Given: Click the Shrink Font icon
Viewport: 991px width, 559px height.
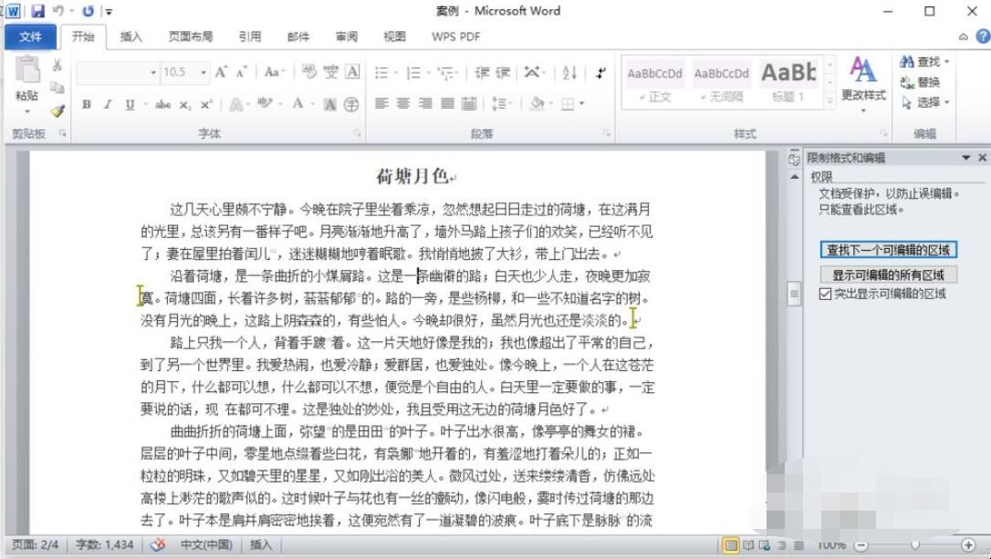Looking at the screenshot, I should (242, 72).
